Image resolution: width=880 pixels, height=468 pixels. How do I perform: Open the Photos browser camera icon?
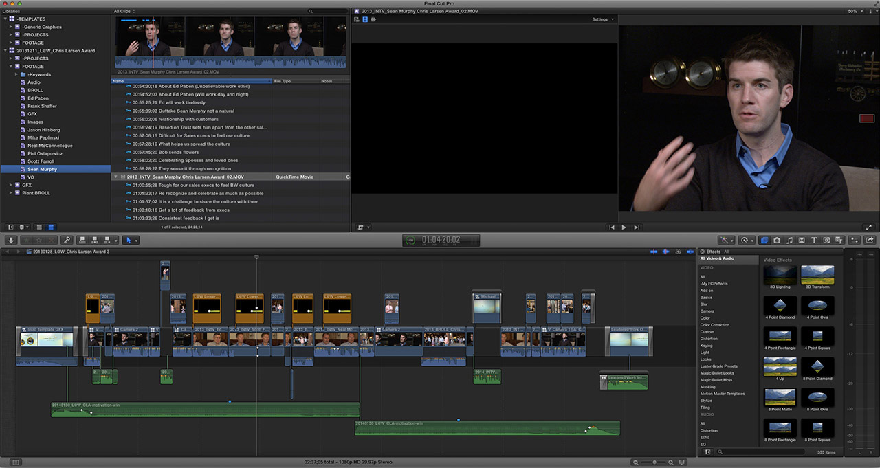tap(777, 240)
